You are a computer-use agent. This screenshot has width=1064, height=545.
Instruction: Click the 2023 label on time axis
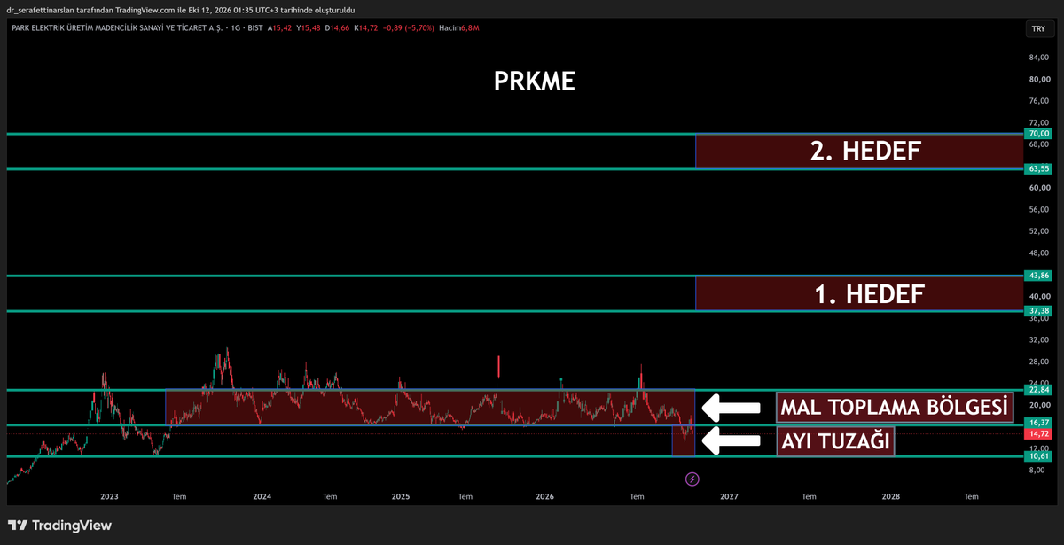(x=109, y=497)
